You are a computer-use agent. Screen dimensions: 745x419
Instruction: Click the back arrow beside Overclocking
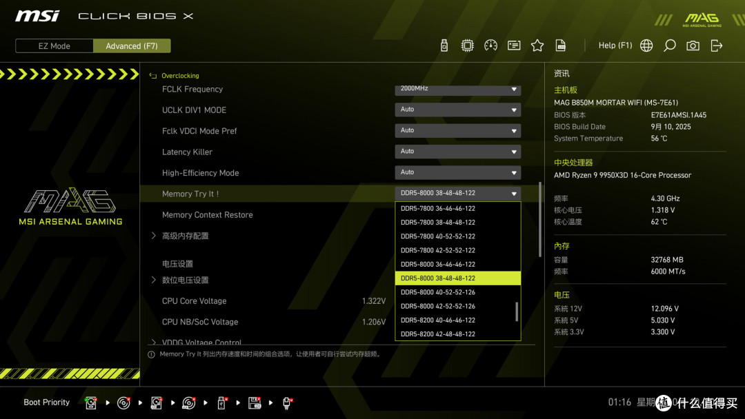153,75
